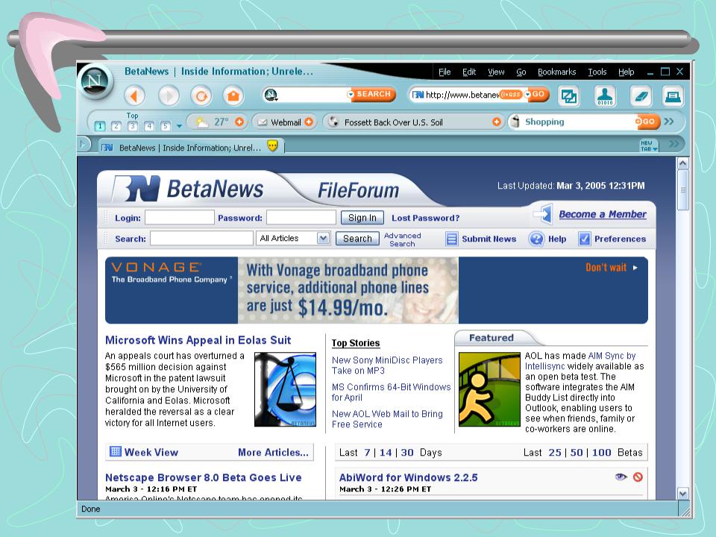Open Webmail from the toolbar

(x=280, y=122)
